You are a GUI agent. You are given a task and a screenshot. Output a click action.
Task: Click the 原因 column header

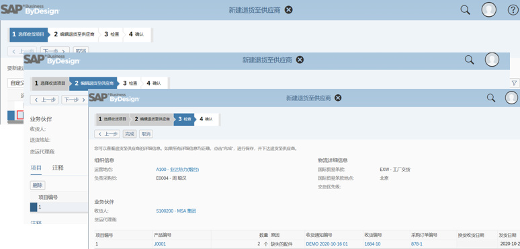pos(275,236)
